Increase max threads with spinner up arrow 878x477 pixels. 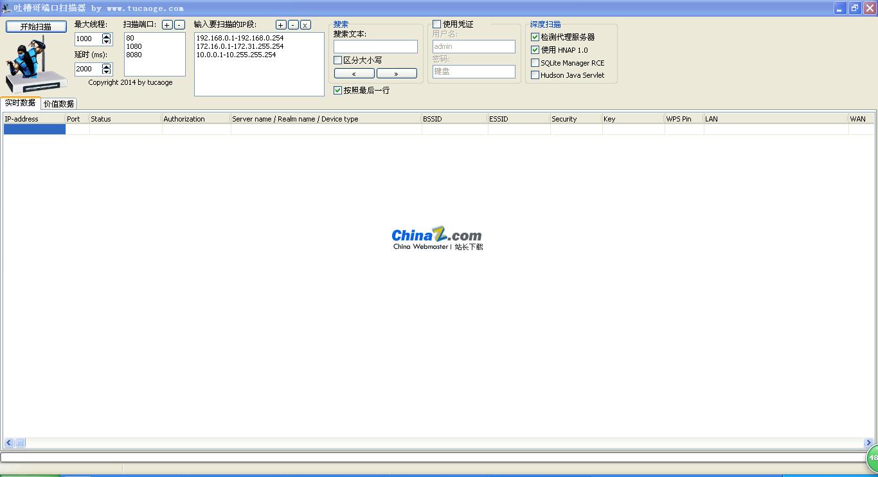(x=107, y=36)
